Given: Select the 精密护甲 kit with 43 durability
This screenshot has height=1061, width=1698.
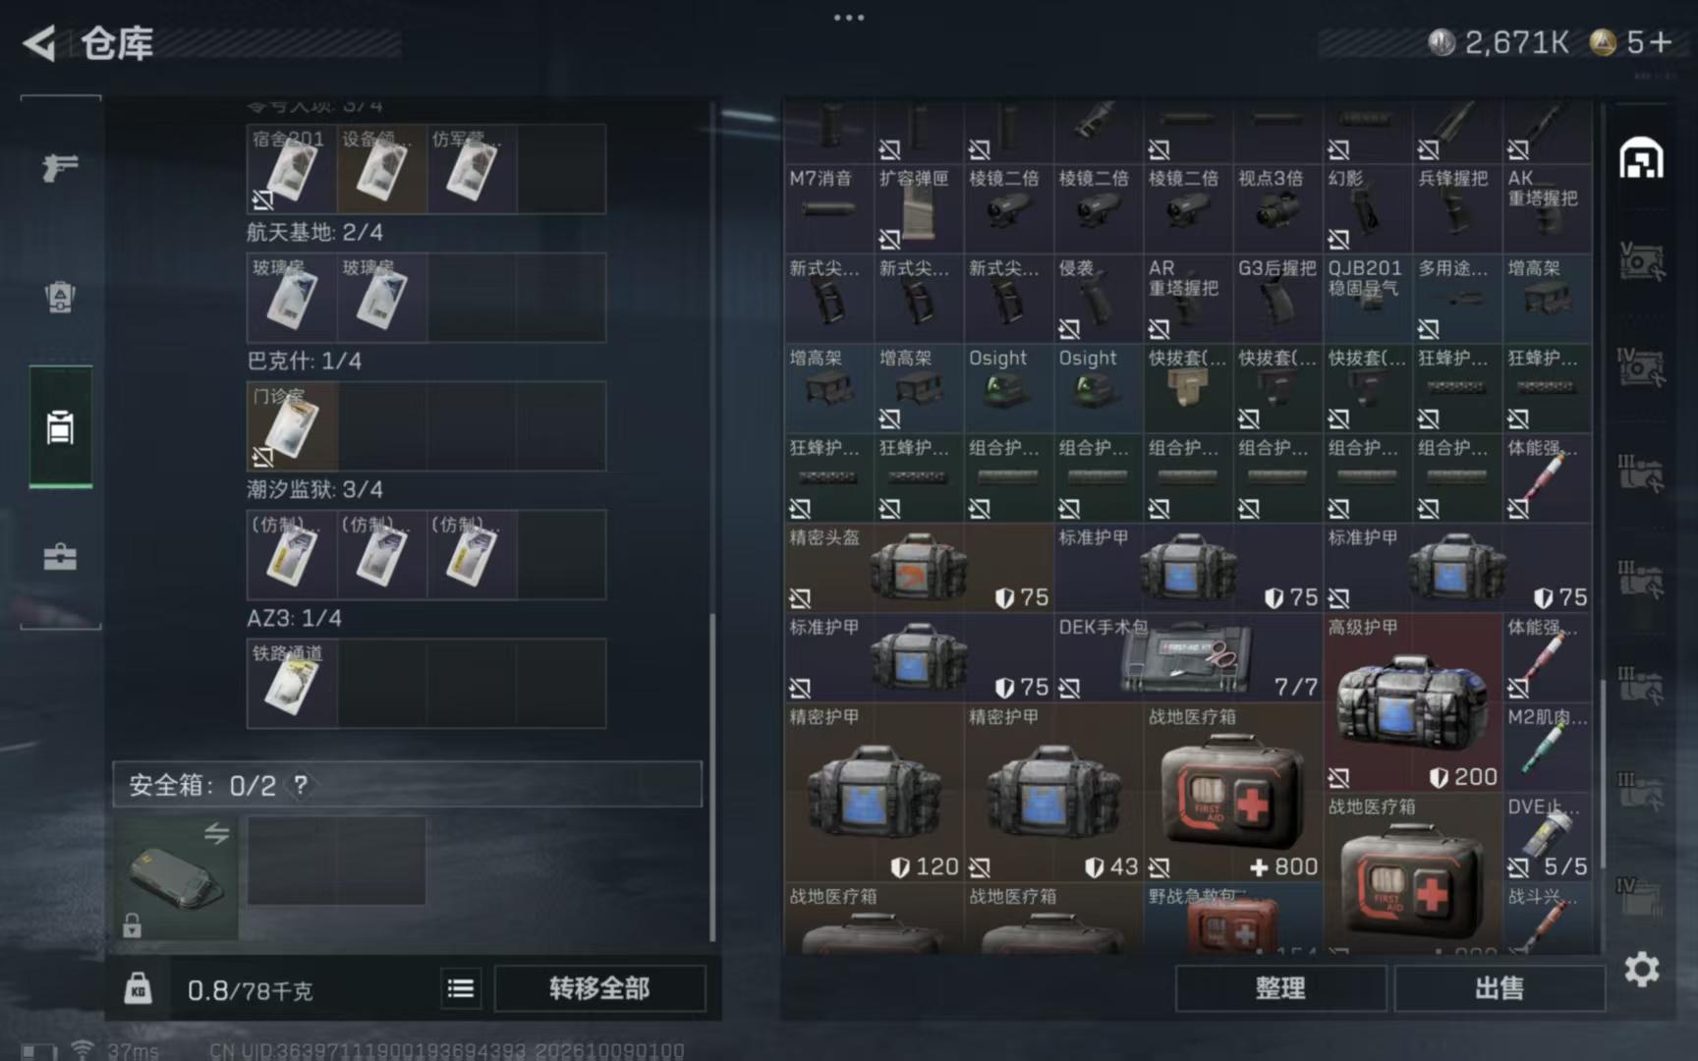Looking at the screenshot, I should (x=1053, y=792).
